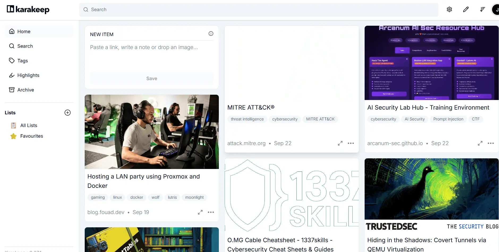Image resolution: width=499 pixels, height=252 pixels.
Task: Click the Highlights marker icon
Action: pyautogui.click(x=12, y=75)
